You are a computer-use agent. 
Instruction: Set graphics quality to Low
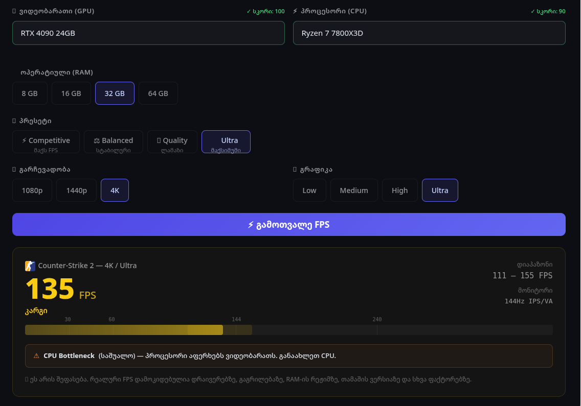(x=309, y=190)
